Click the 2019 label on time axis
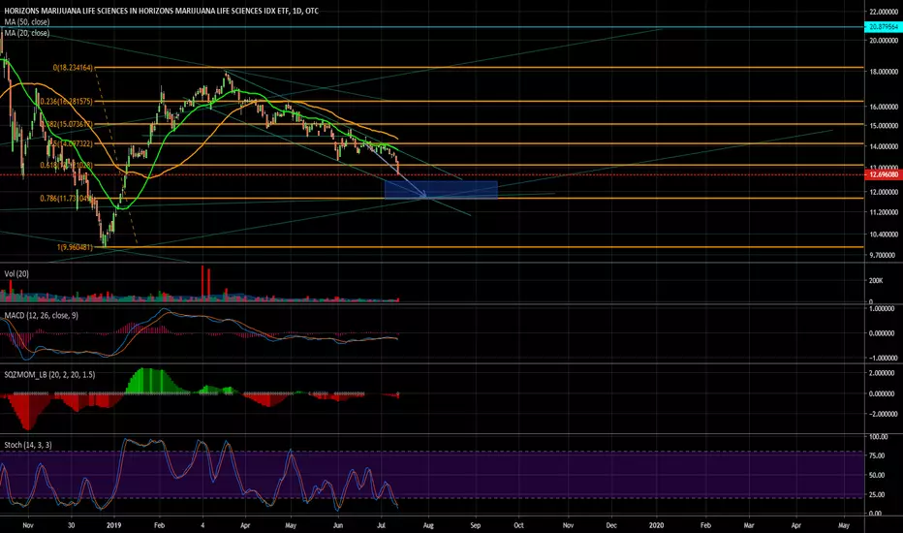903x533 pixels. tap(114, 525)
